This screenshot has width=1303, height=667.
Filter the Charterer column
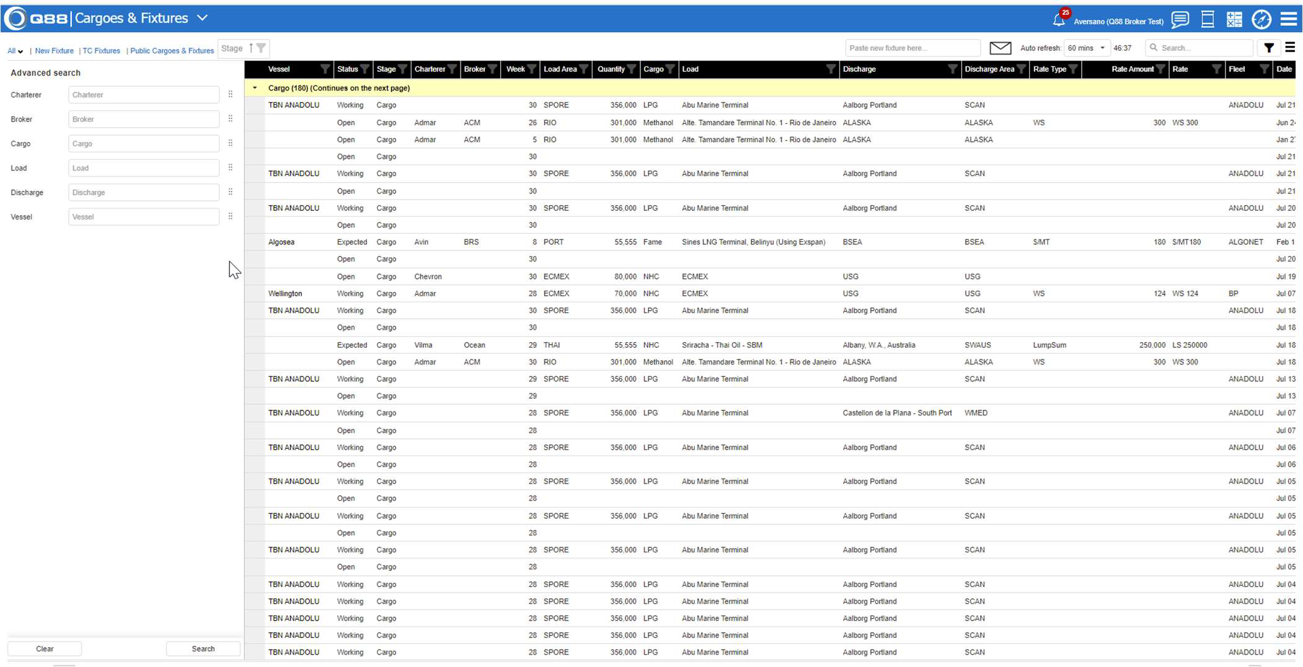coord(452,69)
